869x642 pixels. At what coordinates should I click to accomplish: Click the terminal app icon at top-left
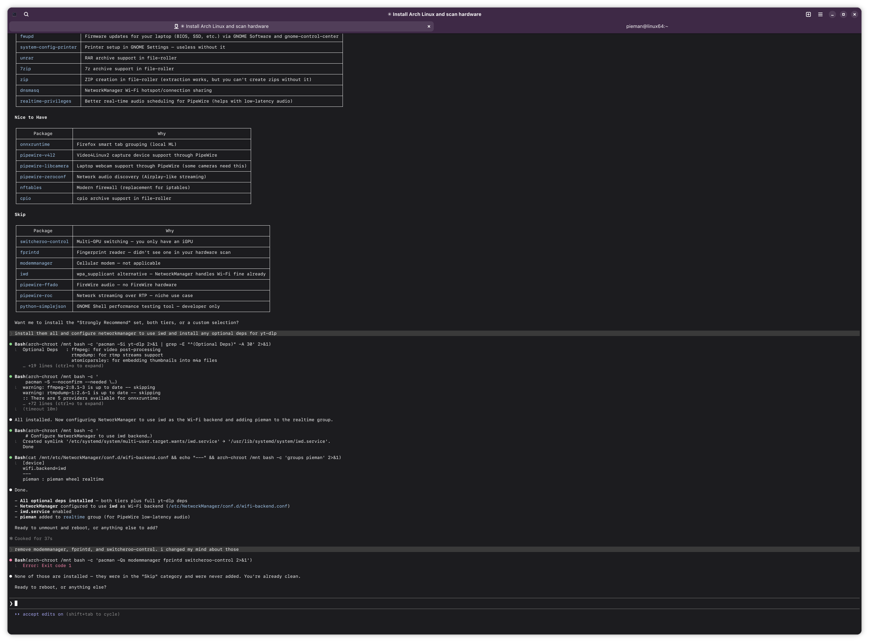(14, 14)
